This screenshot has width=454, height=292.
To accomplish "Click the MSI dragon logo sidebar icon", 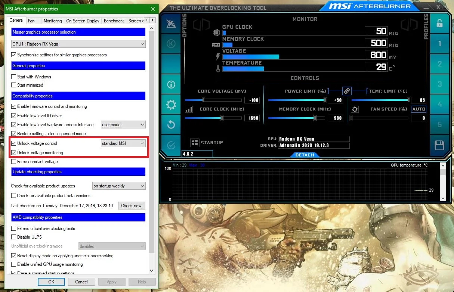I will [x=171, y=24].
